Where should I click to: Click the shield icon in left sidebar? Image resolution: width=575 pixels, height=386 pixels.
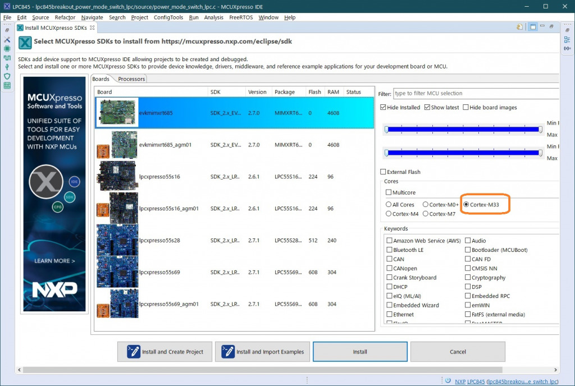pyautogui.click(x=7, y=76)
